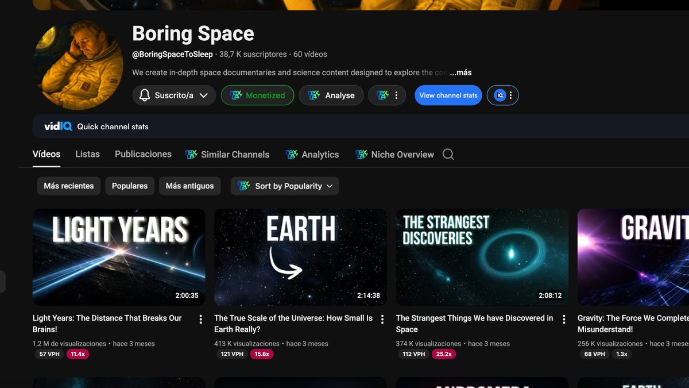The height and width of the screenshot is (388, 689).
Task: Click the Gravity: The Force video title
Action: pyautogui.click(x=633, y=324)
